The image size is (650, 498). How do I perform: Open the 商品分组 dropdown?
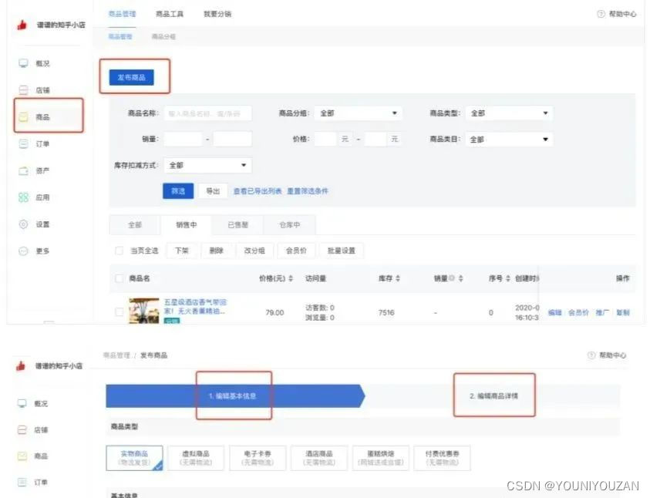pyautogui.click(x=359, y=113)
